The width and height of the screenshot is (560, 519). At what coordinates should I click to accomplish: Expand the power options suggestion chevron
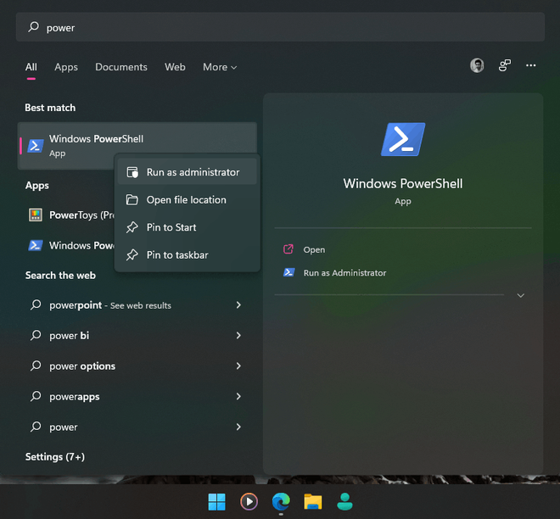(x=238, y=366)
